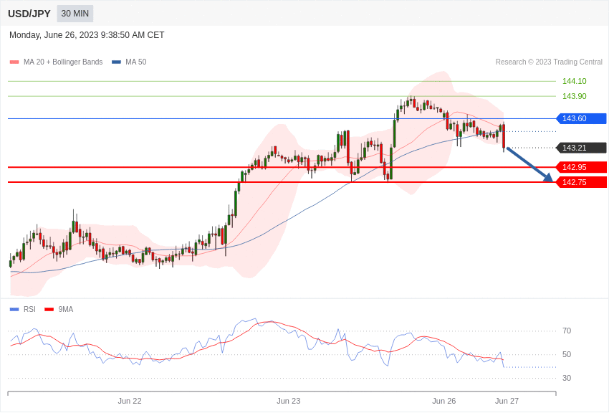Select the 142.75 support price tag
Viewport: 609px width, 413px height.
(582, 182)
